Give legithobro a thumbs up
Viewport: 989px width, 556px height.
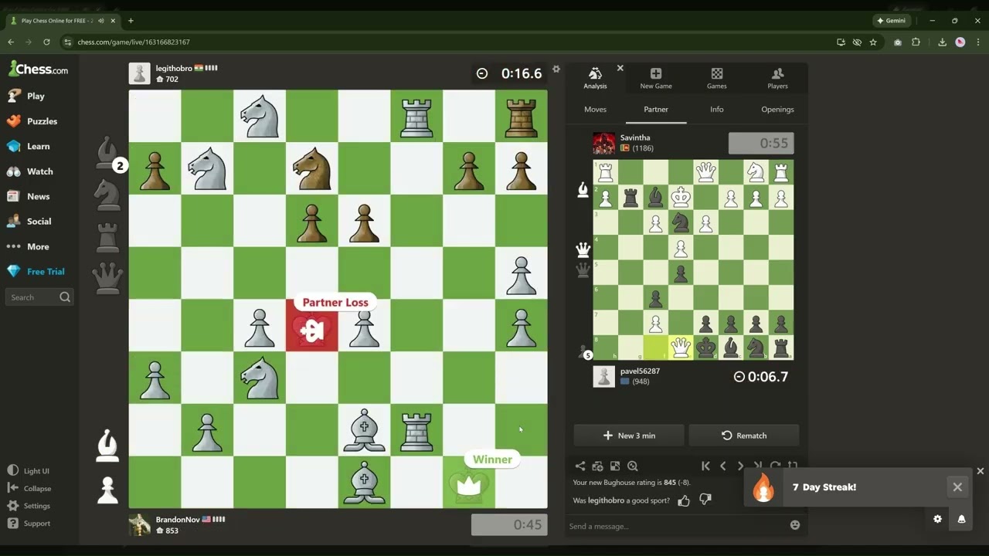coord(684,500)
